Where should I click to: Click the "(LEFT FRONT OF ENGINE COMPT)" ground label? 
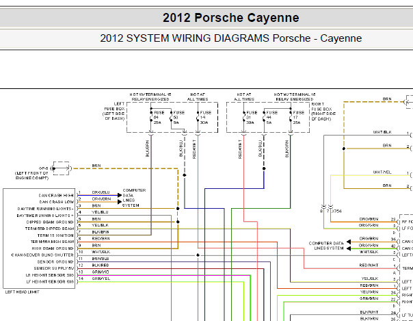tap(32, 175)
